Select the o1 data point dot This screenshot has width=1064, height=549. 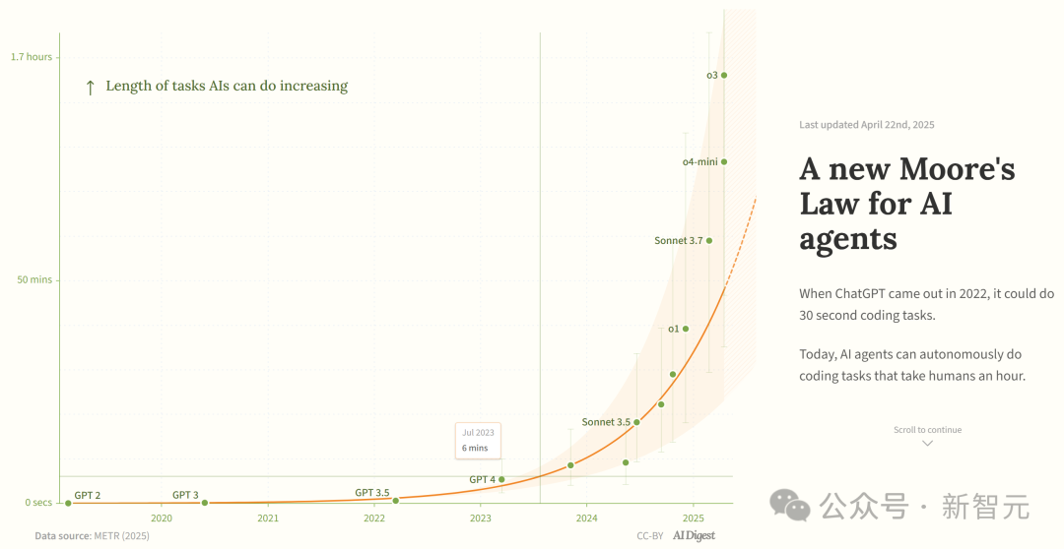686,329
